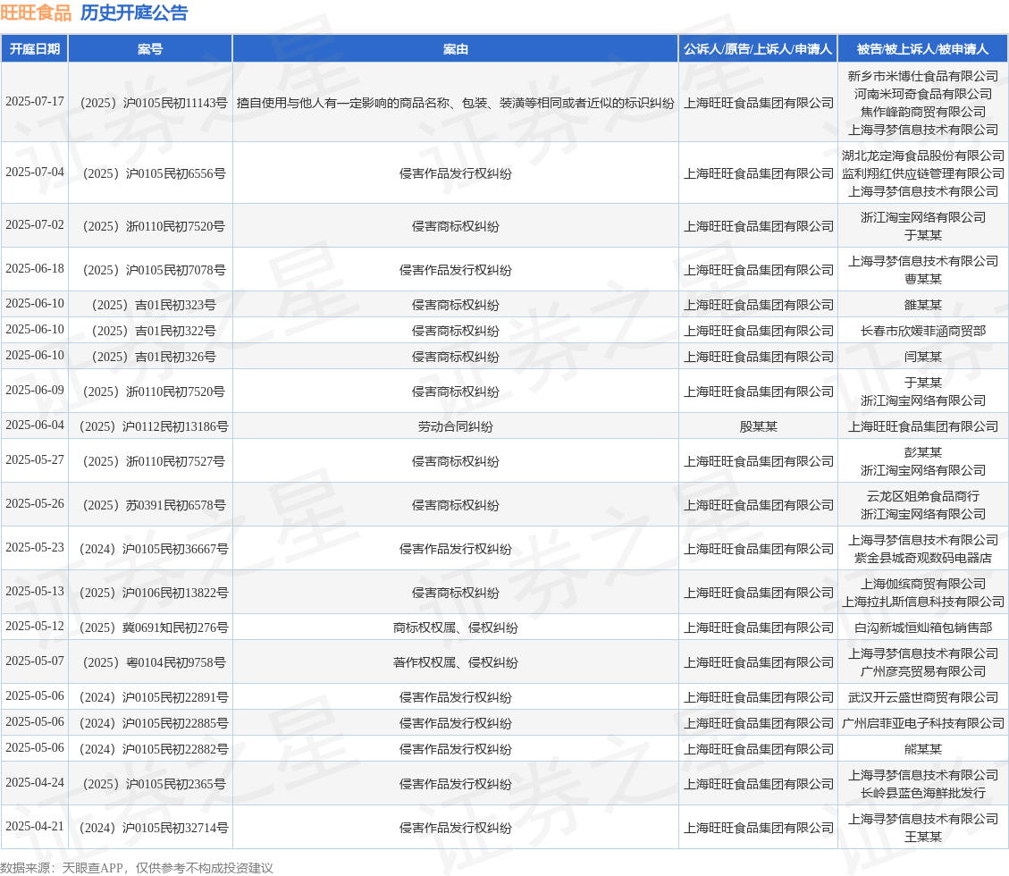Select date cell 2025-06-04
This screenshot has height=876, width=1009.
coord(35,425)
